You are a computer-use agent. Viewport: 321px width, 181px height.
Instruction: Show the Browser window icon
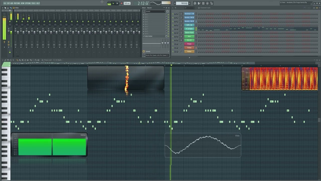[x=212, y=3]
